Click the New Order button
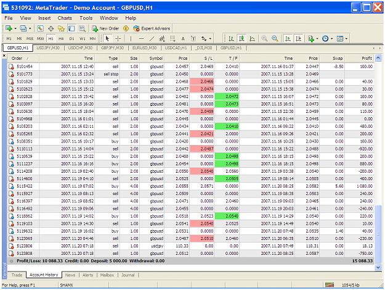 click(x=105, y=28)
